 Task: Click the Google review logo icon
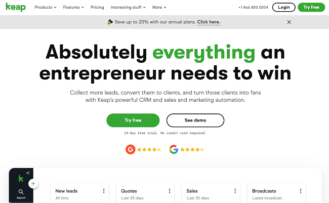174,149
